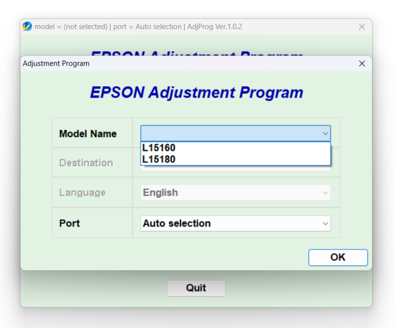
Task: Click the Adjustment Program dialog title
Action: tap(56, 64)
